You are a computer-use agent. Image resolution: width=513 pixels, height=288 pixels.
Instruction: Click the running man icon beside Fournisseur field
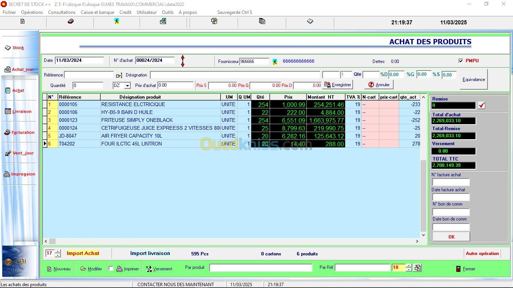coord(275,61)
